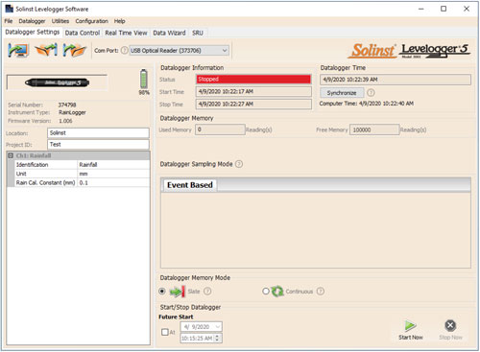Select the Slate memory mode radio button

tap(162, 292)
